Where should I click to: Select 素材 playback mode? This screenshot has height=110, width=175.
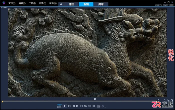(x=59, y=107)
